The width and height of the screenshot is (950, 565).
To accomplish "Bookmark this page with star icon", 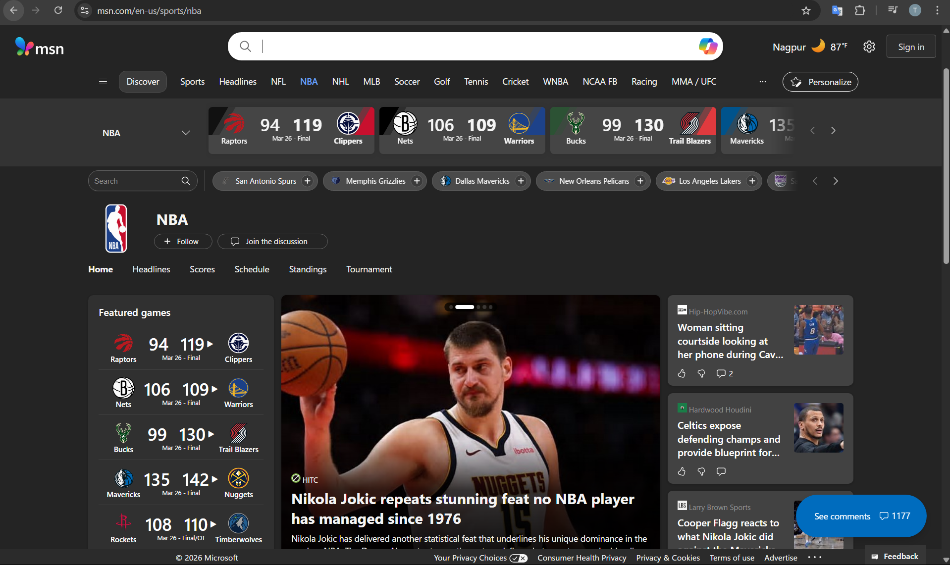I will 806,10.
